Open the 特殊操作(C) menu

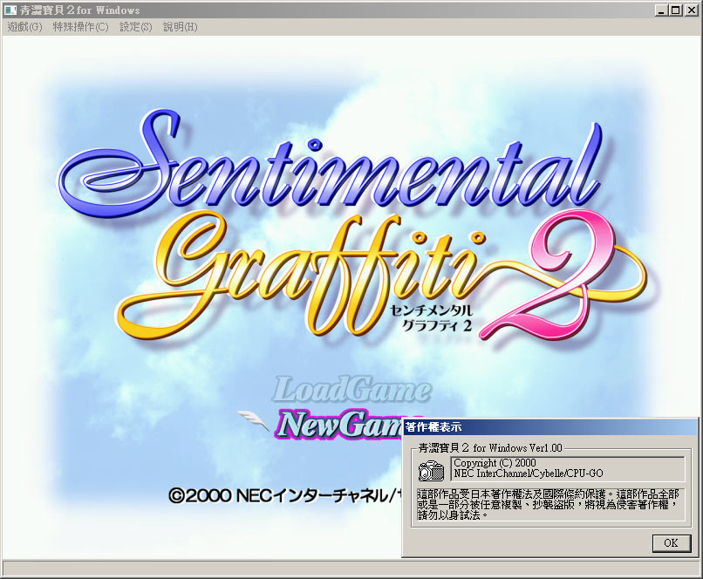[80, 27]
